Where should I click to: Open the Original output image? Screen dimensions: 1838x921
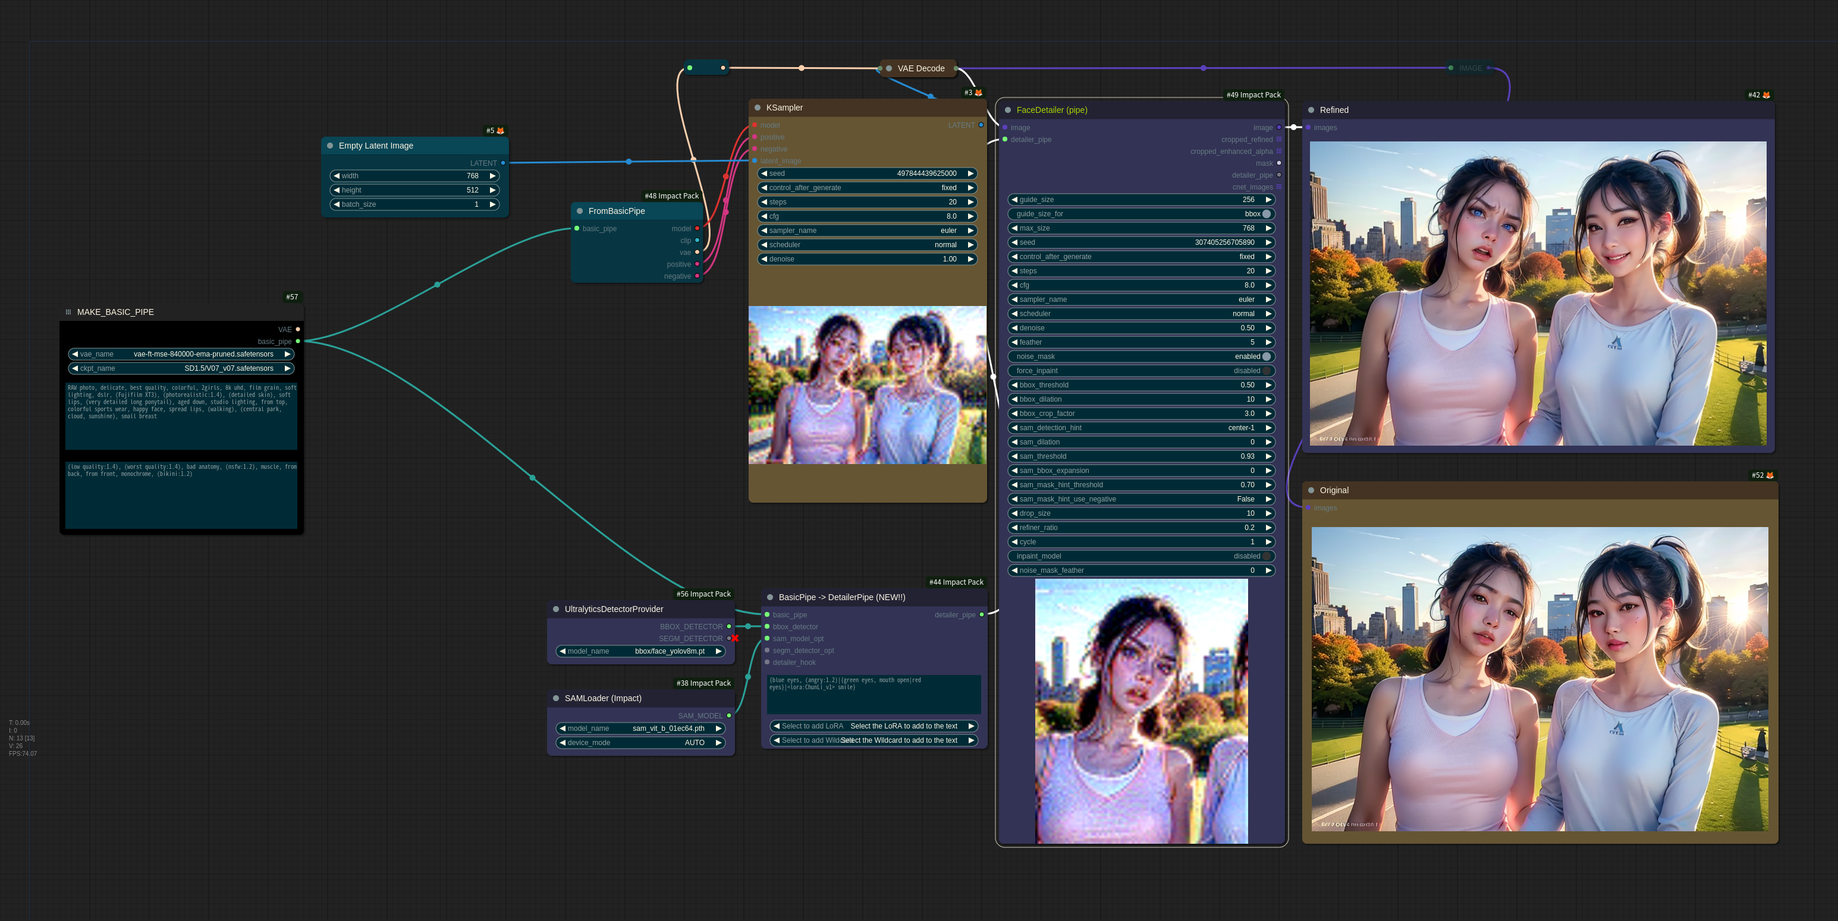point(1539,679)
